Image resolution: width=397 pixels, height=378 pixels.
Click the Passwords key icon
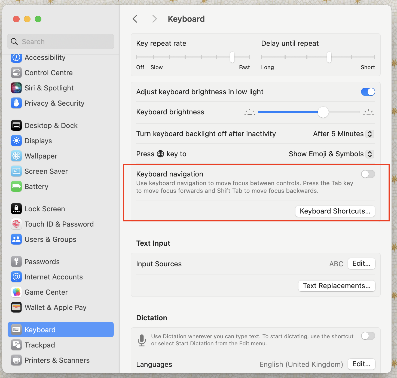[16, 262]
